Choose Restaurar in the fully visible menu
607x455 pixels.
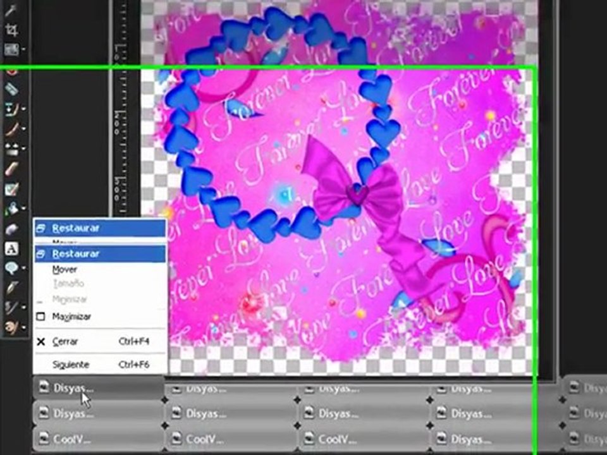click(100, 254)
